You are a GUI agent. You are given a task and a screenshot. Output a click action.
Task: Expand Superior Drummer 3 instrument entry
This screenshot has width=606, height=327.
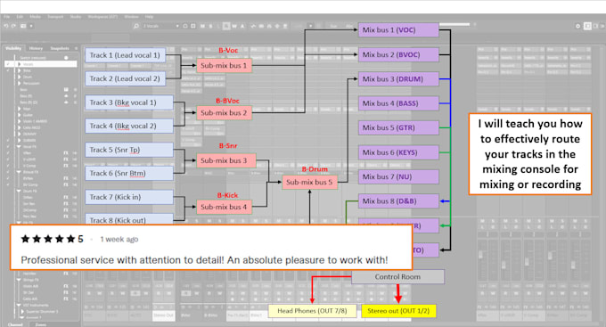coord(22,311)
